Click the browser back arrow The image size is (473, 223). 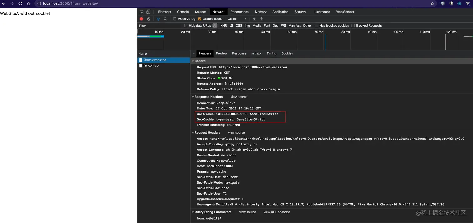point(4,3)
